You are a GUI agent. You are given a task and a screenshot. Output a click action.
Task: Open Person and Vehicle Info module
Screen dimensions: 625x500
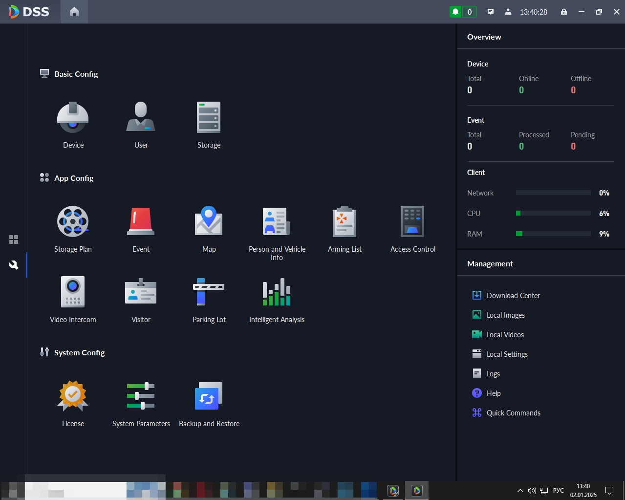coord(277,221)
